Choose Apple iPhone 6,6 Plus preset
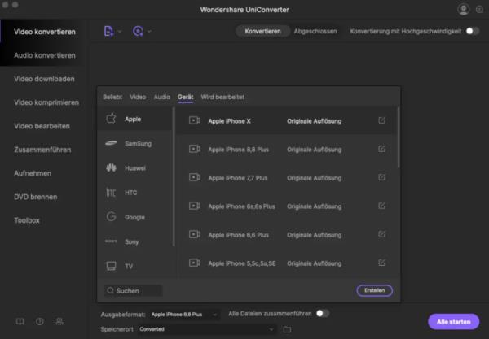This screenshot has height=339, width=489. tap(287, 235)
